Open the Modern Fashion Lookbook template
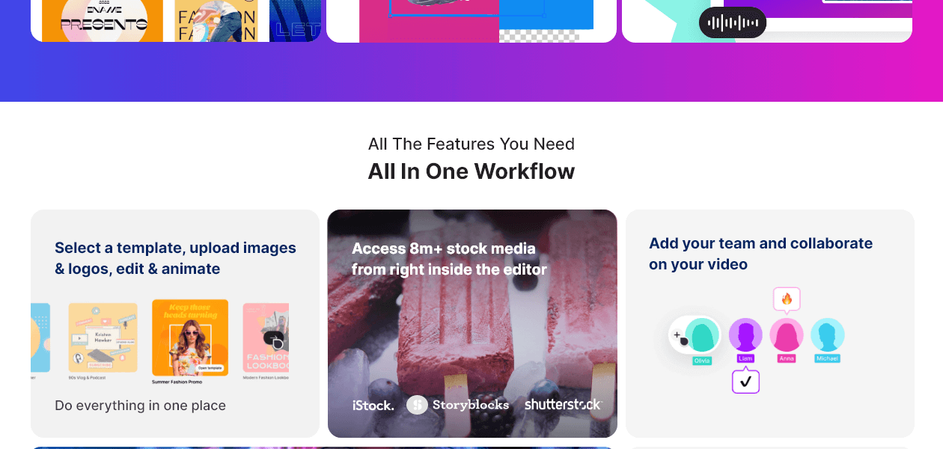This screenshot has width=943, height=449. pyautogui.click(x=266, y=337)
